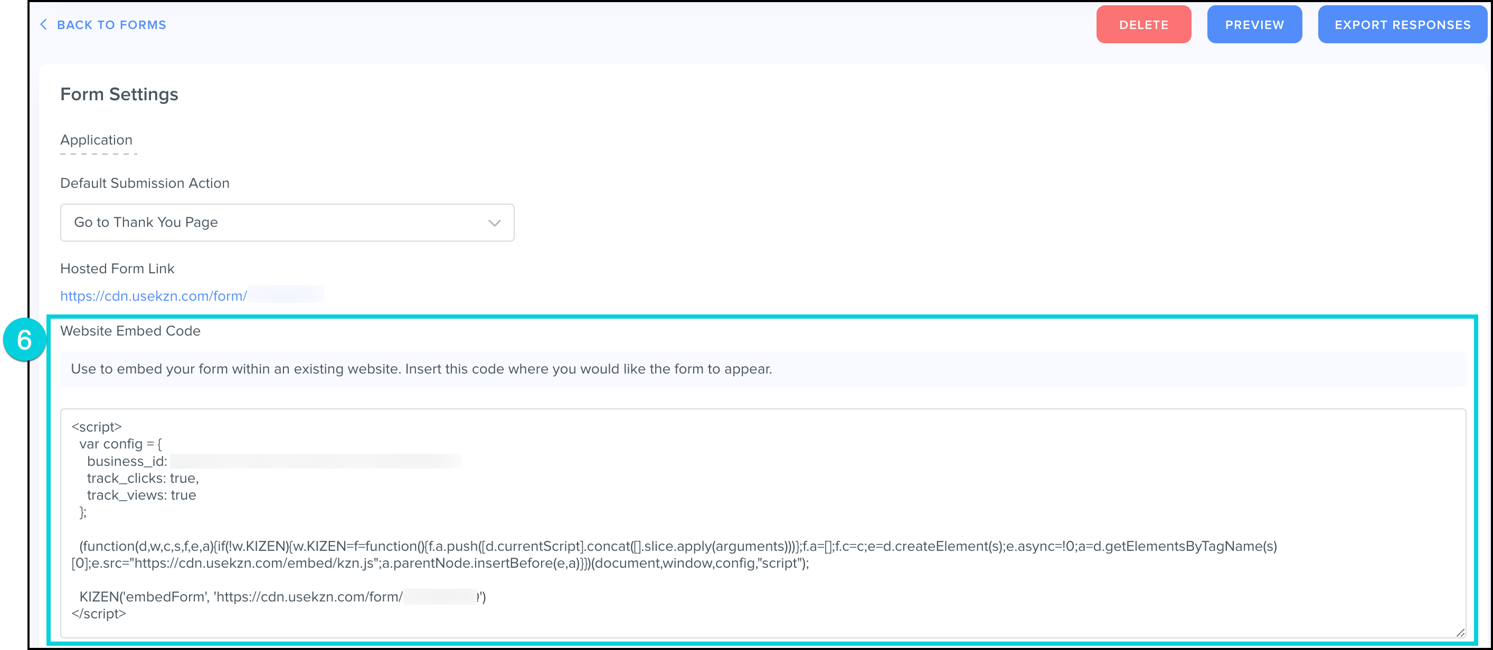Click the business_id line in code

[x=127, y=461]
